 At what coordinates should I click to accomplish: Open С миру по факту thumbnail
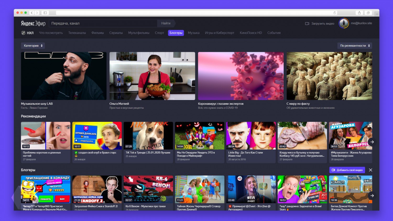tap(329, 76)
